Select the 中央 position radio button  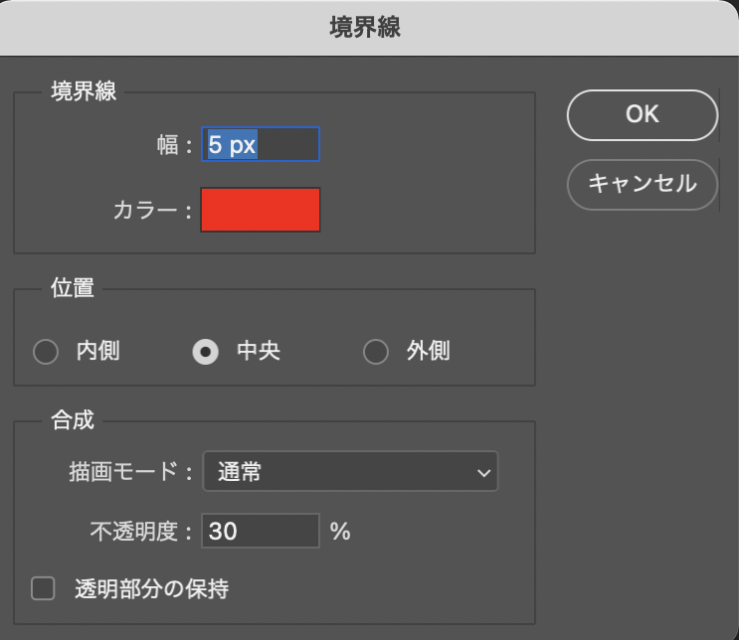pos(206,352)
